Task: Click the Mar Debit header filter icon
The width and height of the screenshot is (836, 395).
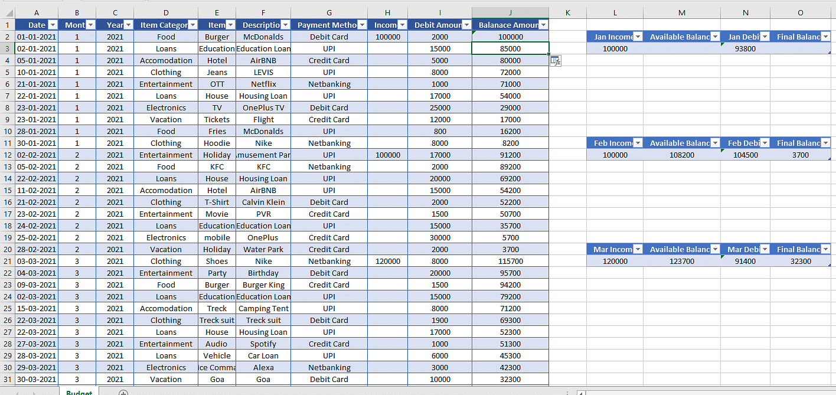Action: click(x=763, y=249)
